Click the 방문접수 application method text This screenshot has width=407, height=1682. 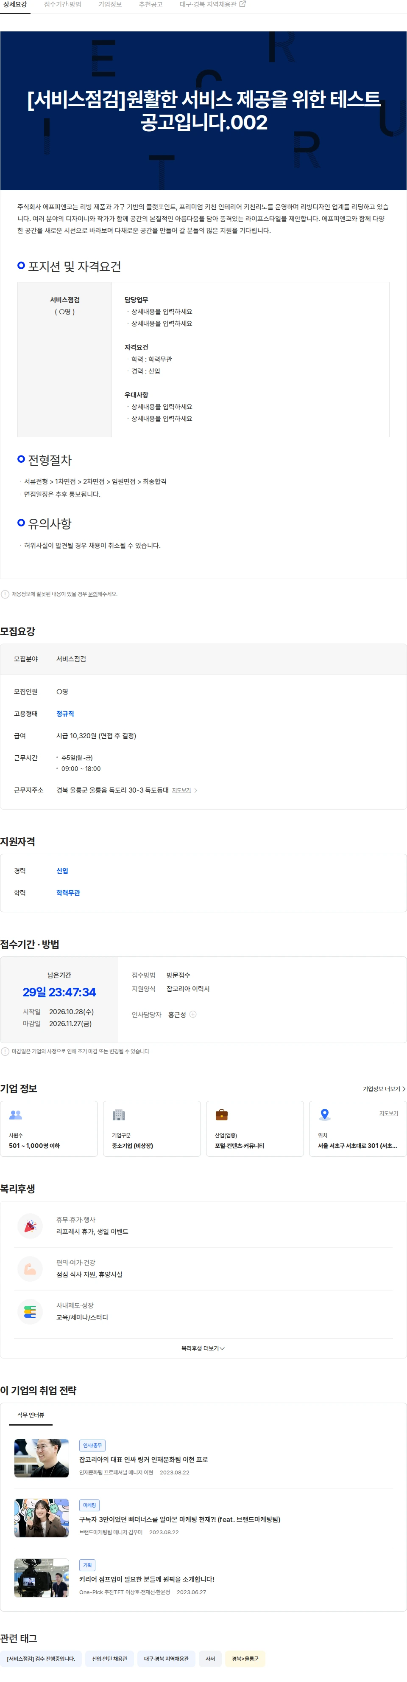tap(178, 975)
